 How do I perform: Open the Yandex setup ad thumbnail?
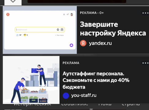(40, 30)
